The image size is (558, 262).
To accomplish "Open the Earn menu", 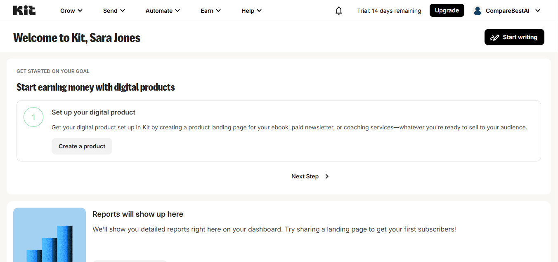I will tap(210, 11).
